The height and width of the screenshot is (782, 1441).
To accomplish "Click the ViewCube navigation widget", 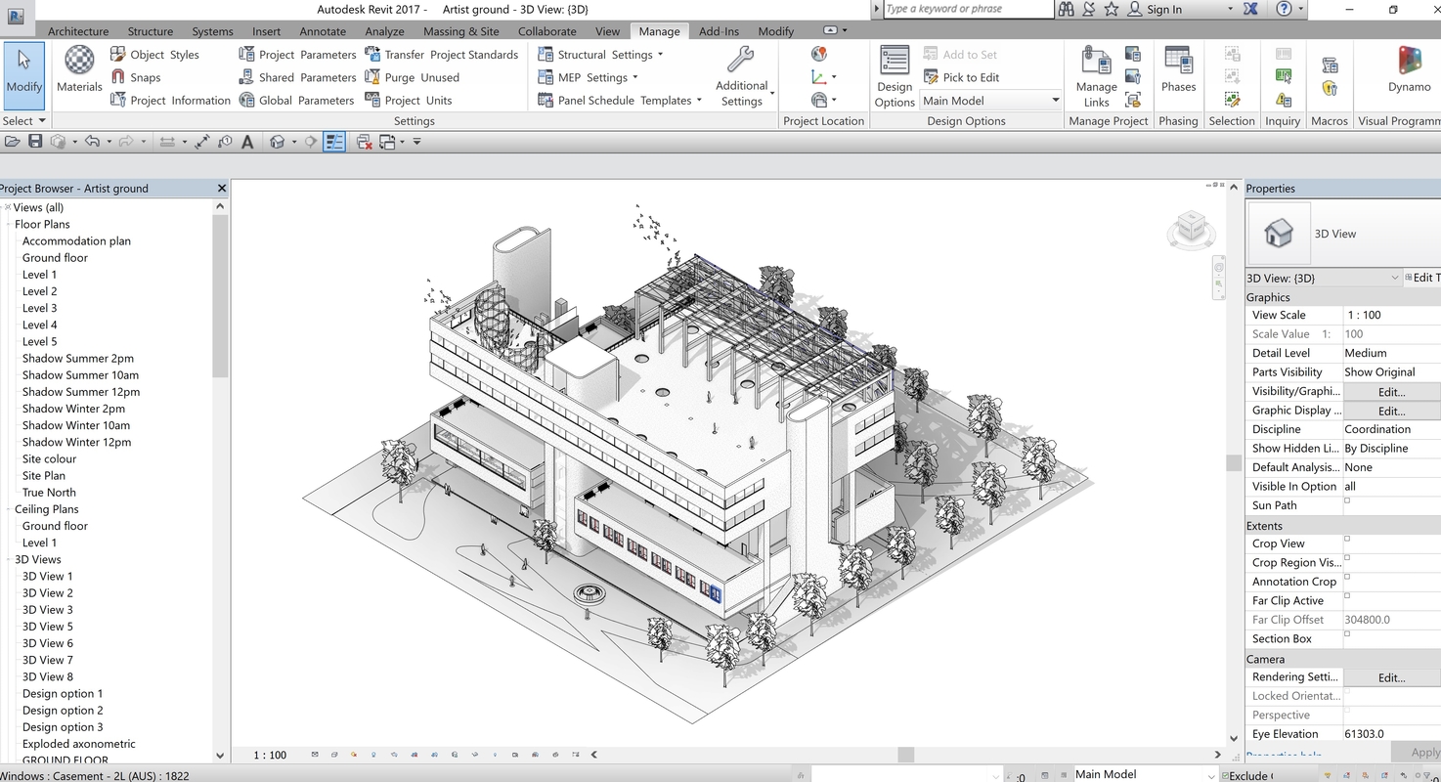I will tap(1191, 230).
